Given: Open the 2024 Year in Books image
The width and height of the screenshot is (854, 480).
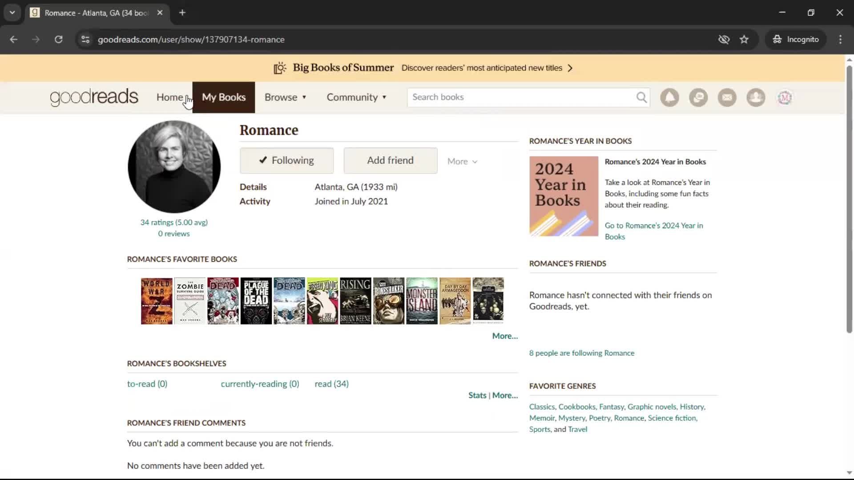Looking at the screenshot, I should 564,196.
